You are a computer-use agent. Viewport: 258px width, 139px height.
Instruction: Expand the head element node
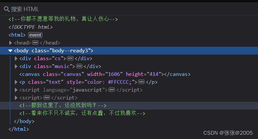(10, 43)
